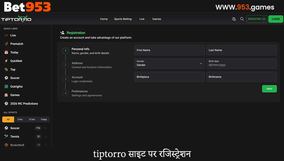Focus the Birthname field

(241, 77)
